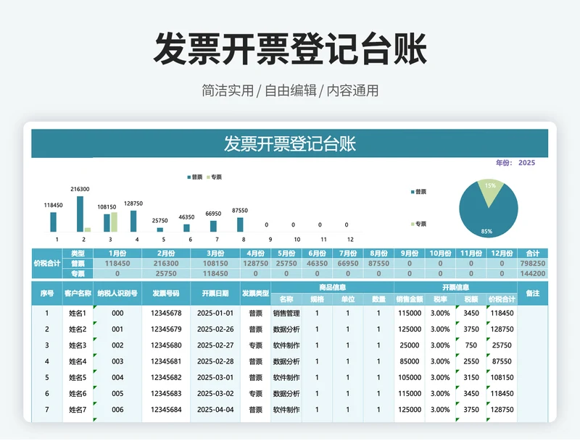Click date cell 2025-01-01
Image resolution: width=580 pixels, height=446 pixels.
point(215,314)
